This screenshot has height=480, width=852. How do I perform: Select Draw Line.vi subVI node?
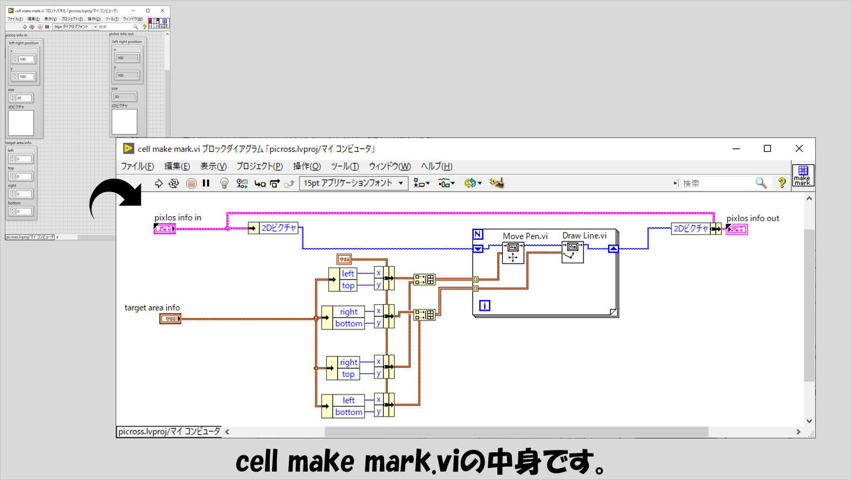pos(573,252)
